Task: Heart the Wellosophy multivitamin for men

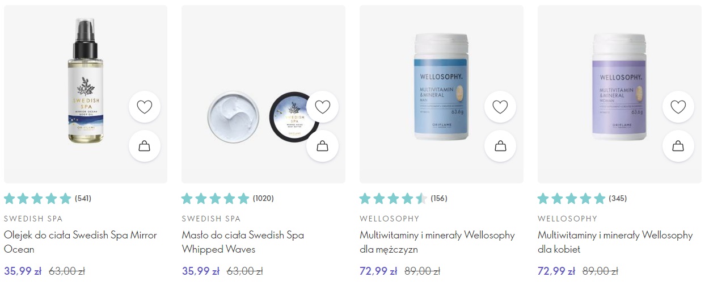Action: click(500, 107)
